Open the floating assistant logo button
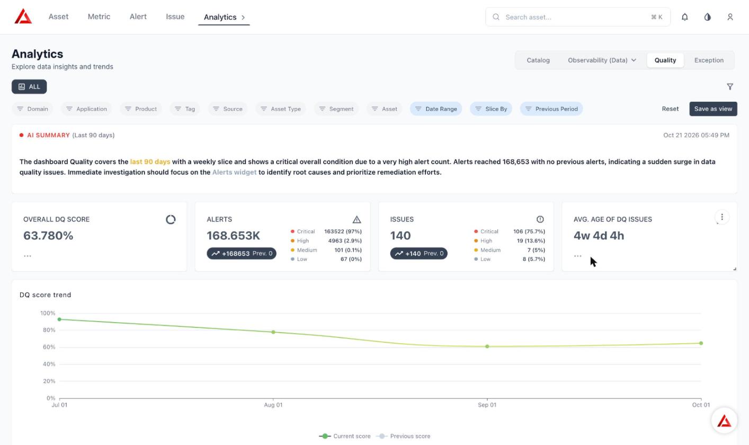 click(724, 421)
